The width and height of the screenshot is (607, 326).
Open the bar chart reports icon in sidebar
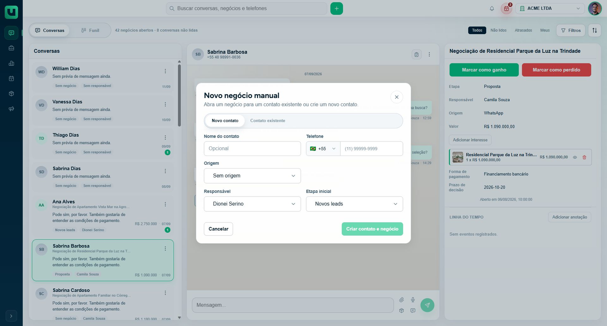coord(11,63)
